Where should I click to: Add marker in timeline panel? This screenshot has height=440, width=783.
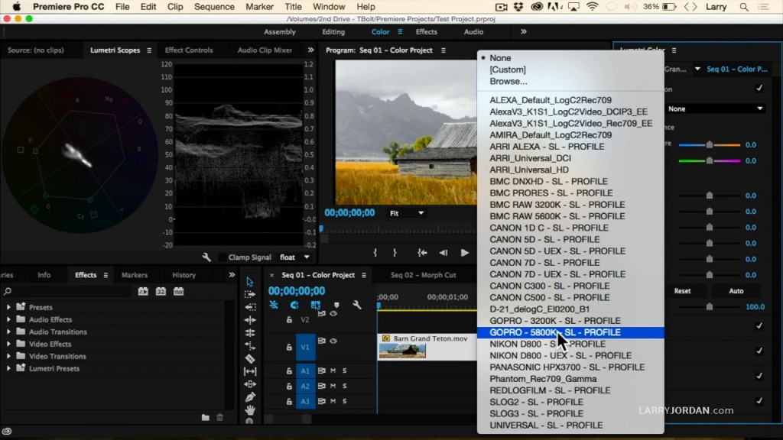pos(336,305)
